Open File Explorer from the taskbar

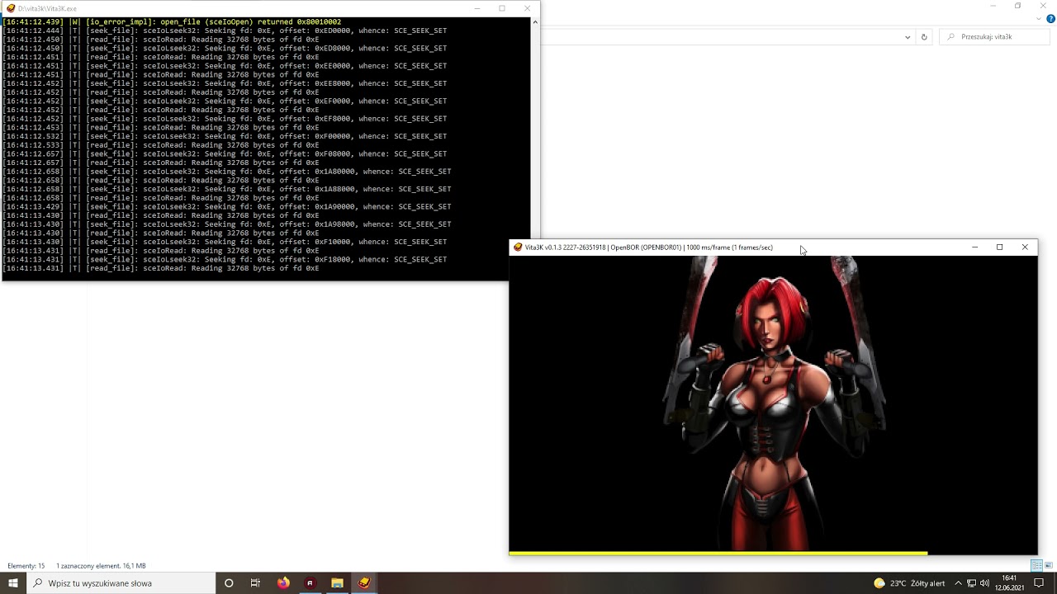point(337,582)
